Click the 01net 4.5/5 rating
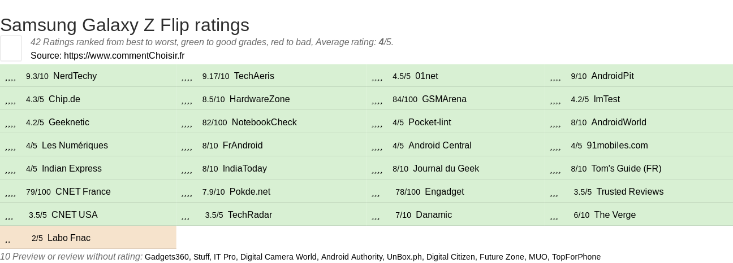The height and width of the screenshot is (263, 733). point(456,76)
